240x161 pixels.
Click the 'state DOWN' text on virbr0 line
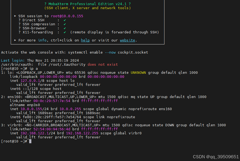pos(163,125)
